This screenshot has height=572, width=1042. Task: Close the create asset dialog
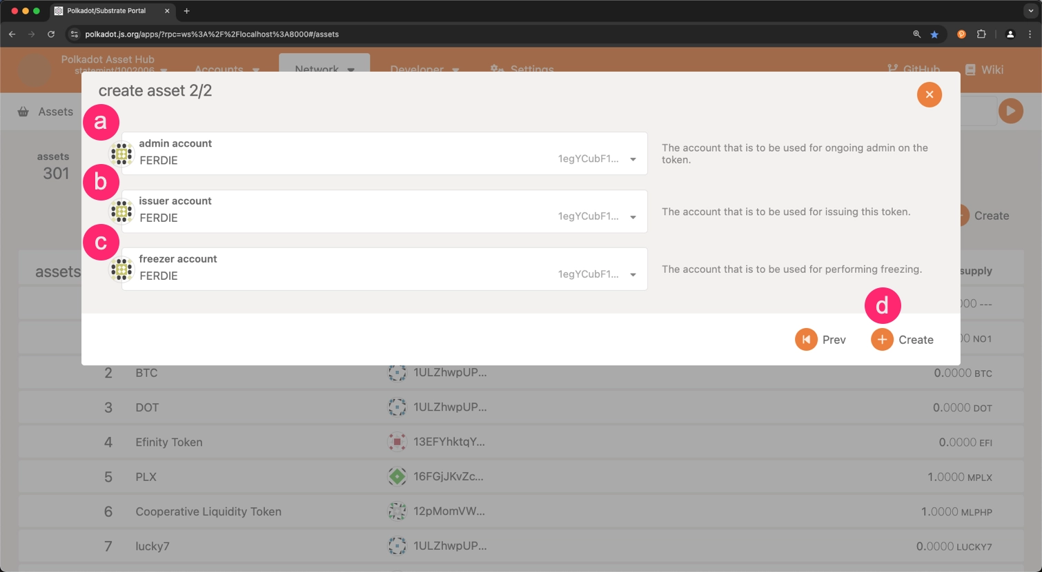click(x=929, y=94)
